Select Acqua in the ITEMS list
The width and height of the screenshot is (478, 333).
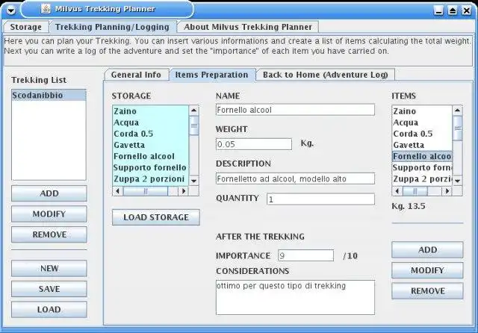point(422,122)
